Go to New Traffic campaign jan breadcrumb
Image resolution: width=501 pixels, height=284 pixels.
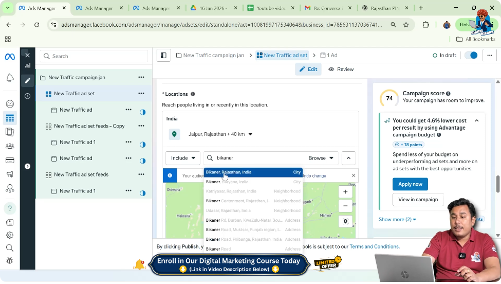click(x=210, y=56)
